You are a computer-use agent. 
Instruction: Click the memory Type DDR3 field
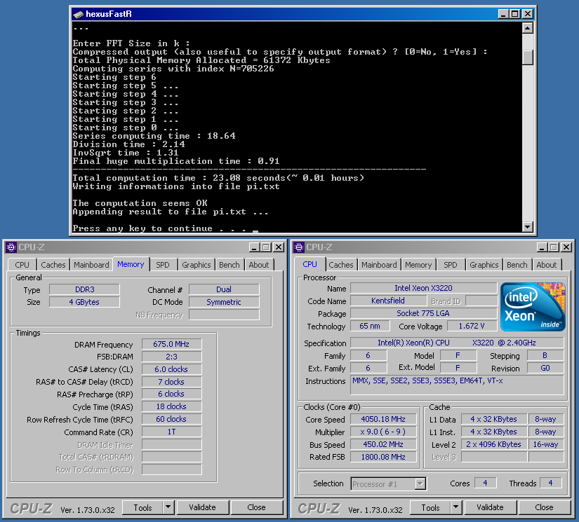pos(84,289)
